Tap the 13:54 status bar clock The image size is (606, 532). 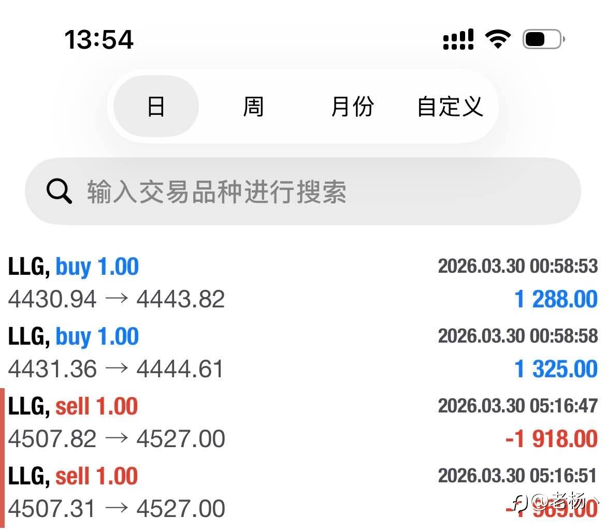[99, 39]
